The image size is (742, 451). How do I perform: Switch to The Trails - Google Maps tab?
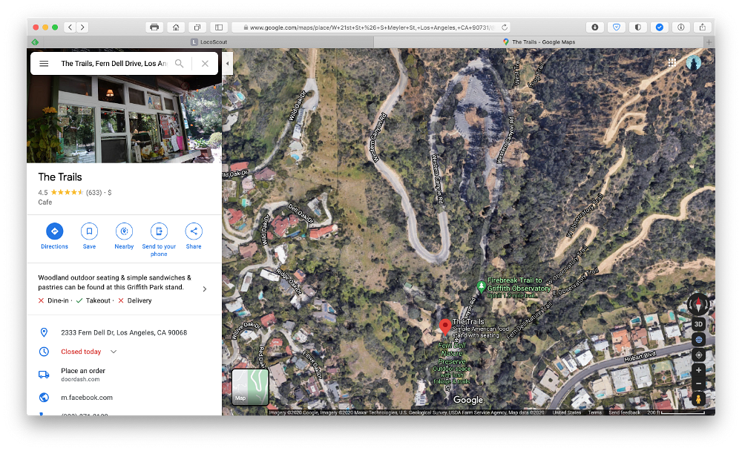[x=539, y=42]
